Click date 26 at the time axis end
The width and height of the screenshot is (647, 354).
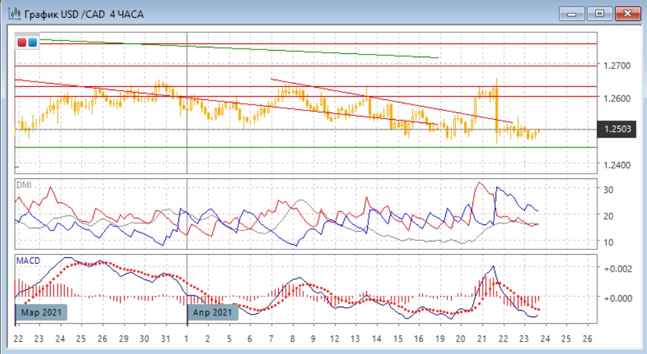click(588, 338)
